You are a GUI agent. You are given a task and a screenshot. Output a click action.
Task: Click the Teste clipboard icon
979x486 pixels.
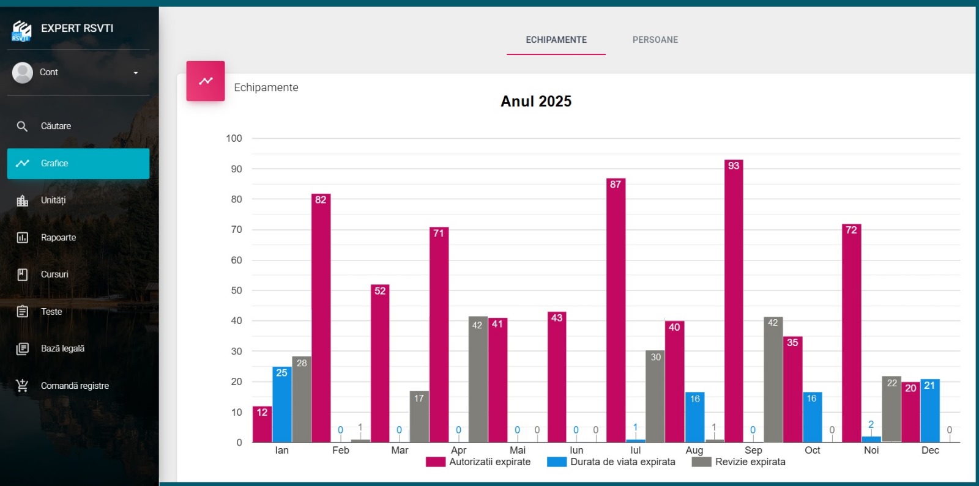23,312
